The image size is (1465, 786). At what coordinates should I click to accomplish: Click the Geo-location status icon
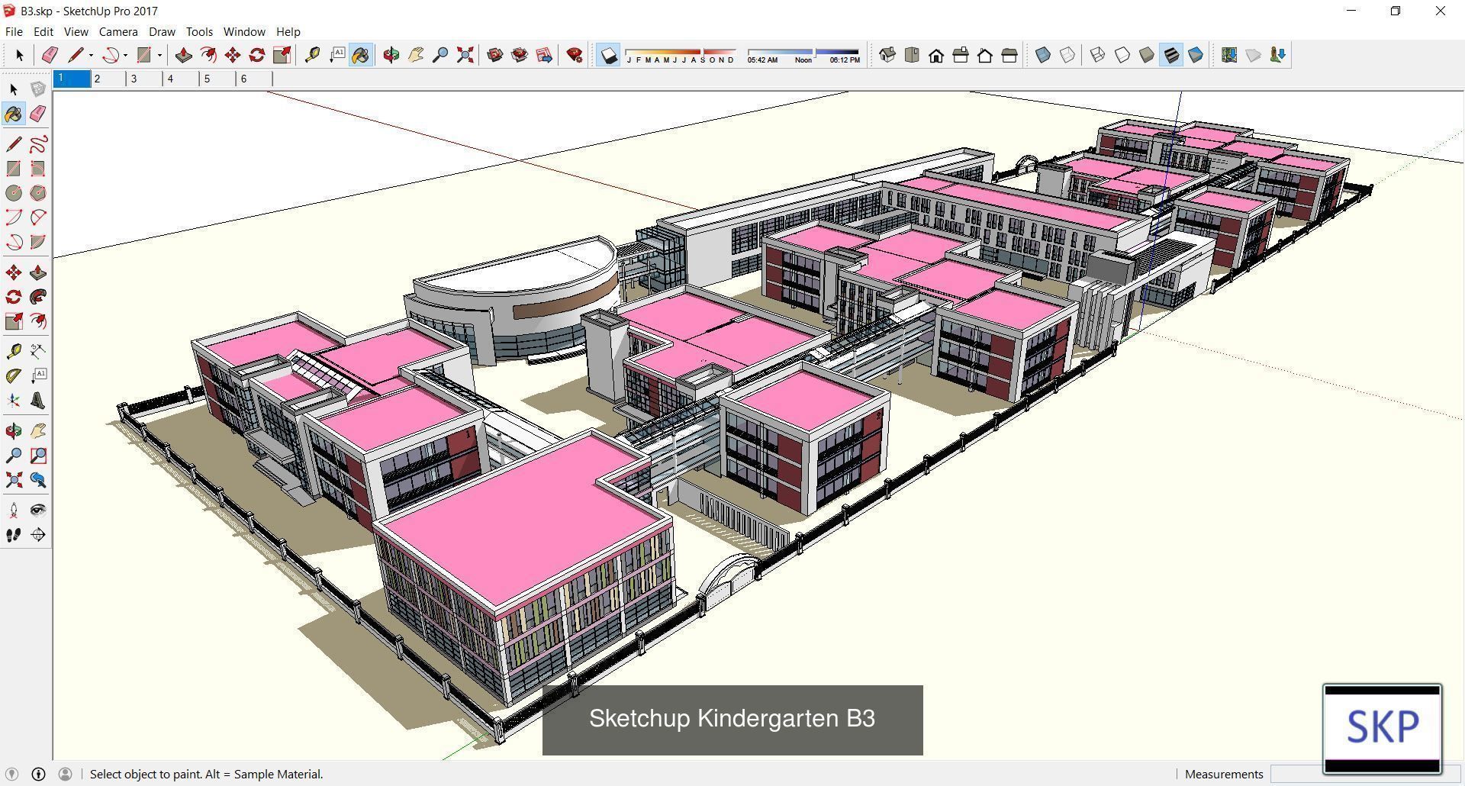(11, 774)
